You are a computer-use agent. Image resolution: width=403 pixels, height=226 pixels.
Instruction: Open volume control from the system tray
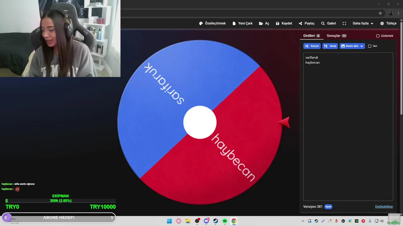[382, 221]
